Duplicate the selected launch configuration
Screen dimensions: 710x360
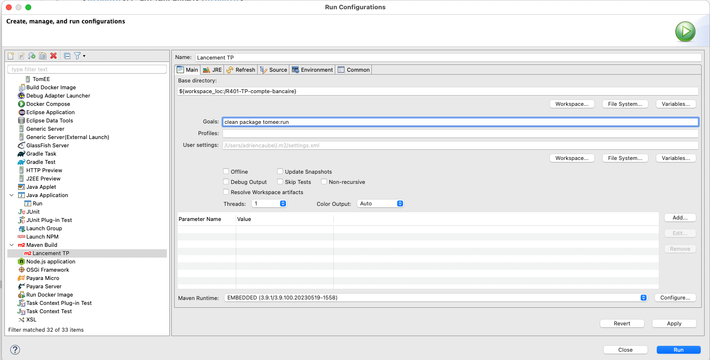[x=42, y=56]
